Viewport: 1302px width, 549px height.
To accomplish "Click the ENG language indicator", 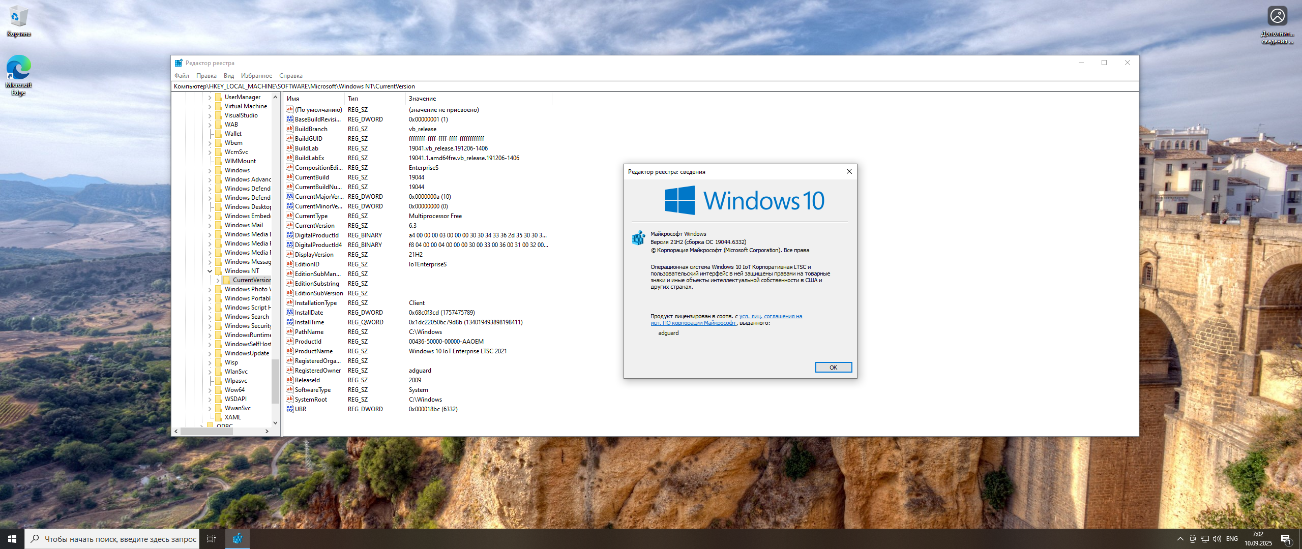I will point(1232,539).
